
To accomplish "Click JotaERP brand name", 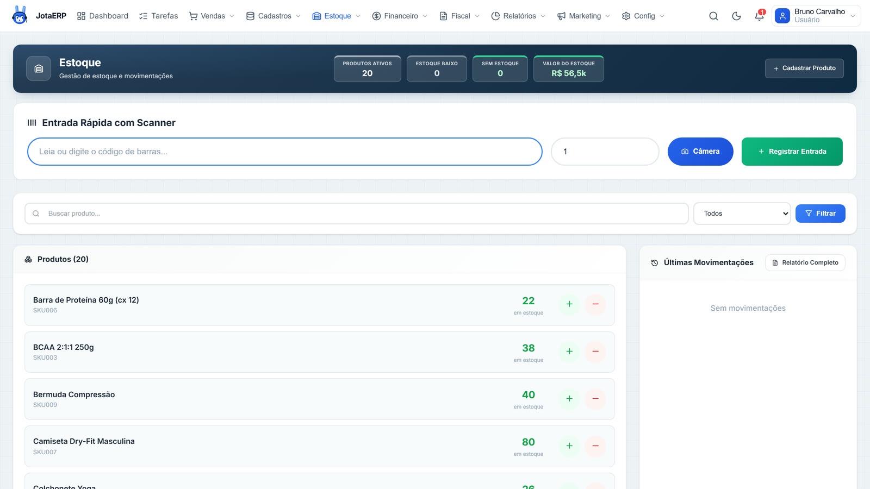I will coord(51,16).
